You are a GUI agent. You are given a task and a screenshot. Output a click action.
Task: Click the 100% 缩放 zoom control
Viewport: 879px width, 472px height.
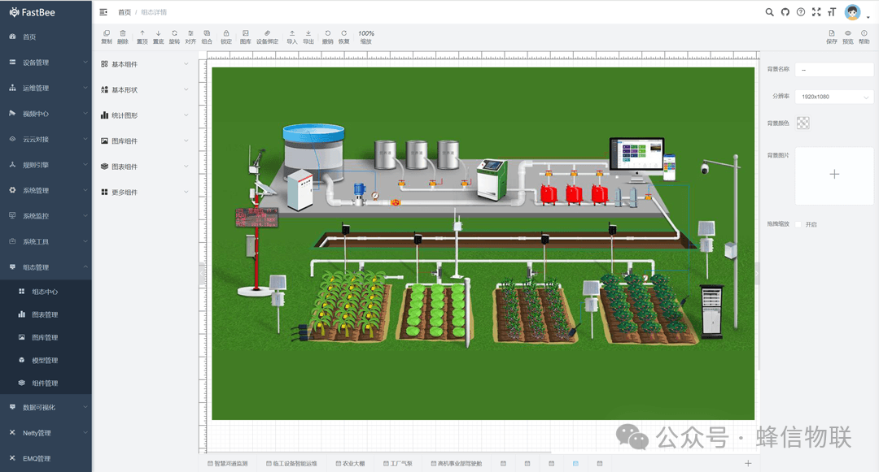click(366, 37)
